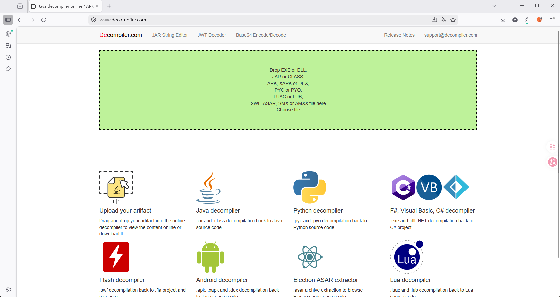Open the downloads icon in toolbar

click(503, 20)
